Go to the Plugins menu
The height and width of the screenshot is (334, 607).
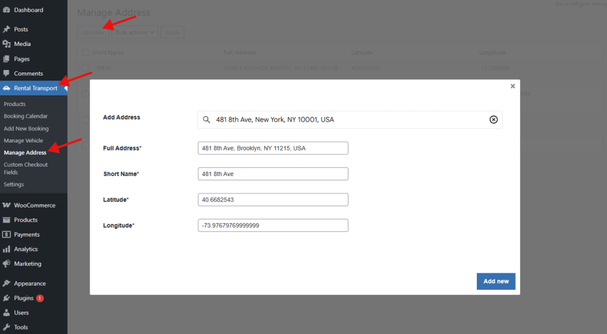coord(24,298)
